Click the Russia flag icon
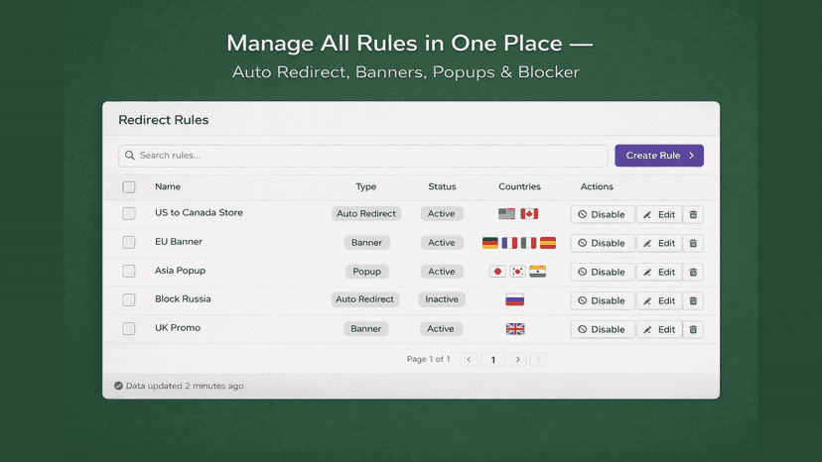 coord(515,299)
